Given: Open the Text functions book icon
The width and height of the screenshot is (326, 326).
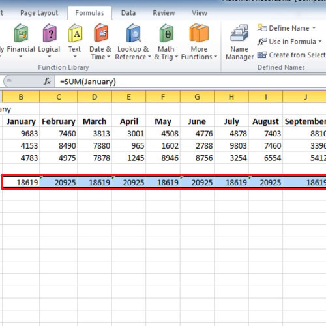Looking at the screenshot, I should click(75, 33).
